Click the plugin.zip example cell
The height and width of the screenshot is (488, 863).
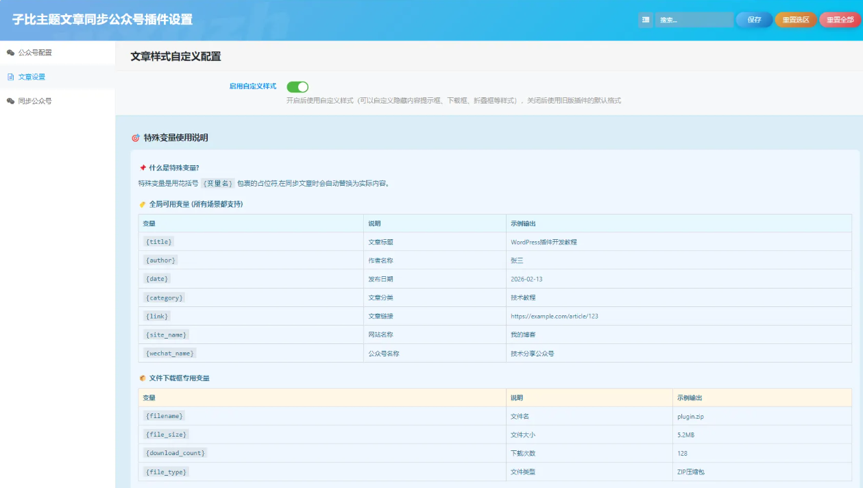pyautogui.click(x=762, y=416)
